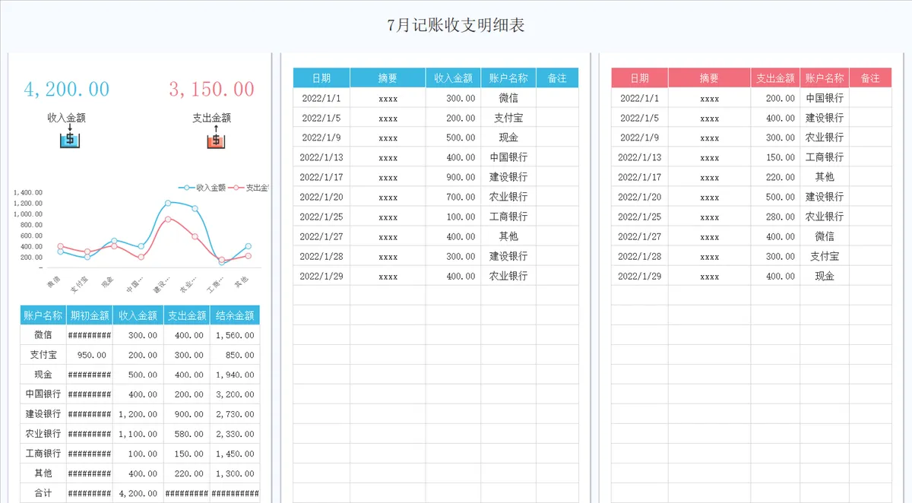
Task: Select the 收入金额 legend entry in chart
Action: coord(202,187)
